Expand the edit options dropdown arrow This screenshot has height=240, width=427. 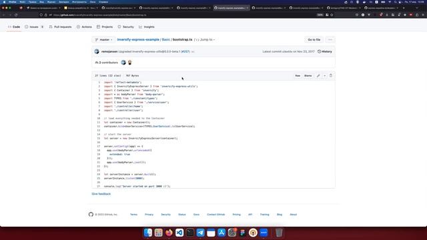tap(325, 75)
